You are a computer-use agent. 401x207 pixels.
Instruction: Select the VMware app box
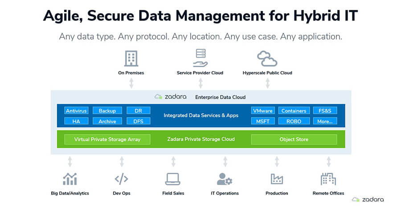(263, 111)
